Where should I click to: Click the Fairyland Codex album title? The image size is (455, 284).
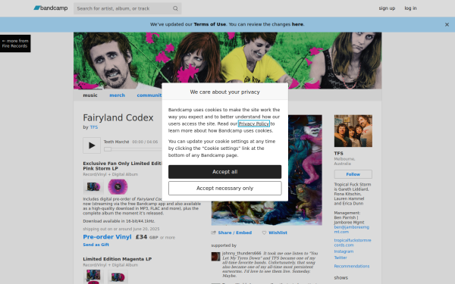[118, 117]
